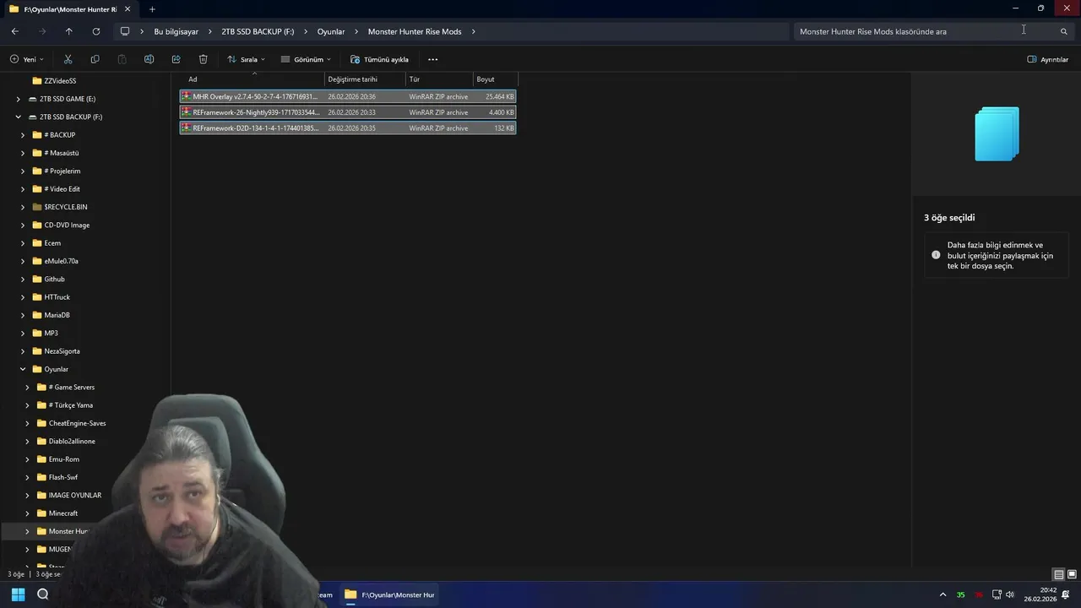Click Tümünü ayıkla extract all button
The width and height of the screenshot is (1081, 608).
[x=380, y=59]
